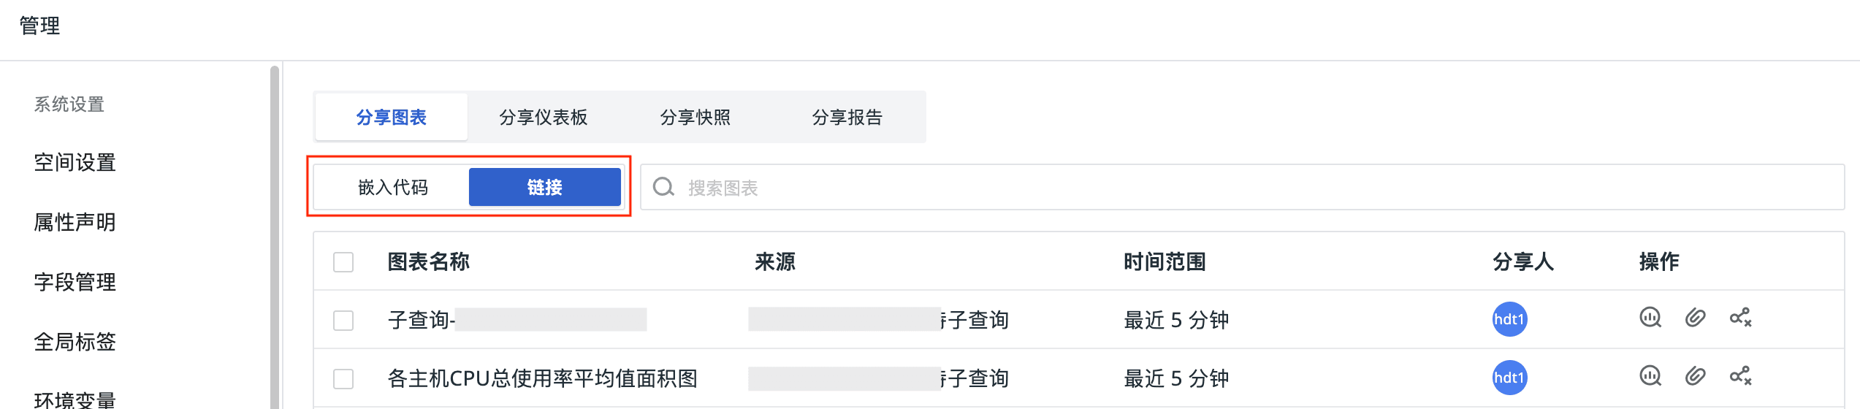Go to 分享报告 tab

pos(847,118)
